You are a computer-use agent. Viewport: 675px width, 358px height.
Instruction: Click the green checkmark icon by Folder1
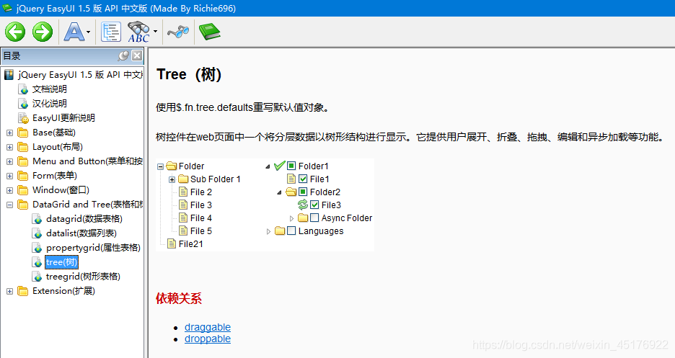(x=279, y=165)
